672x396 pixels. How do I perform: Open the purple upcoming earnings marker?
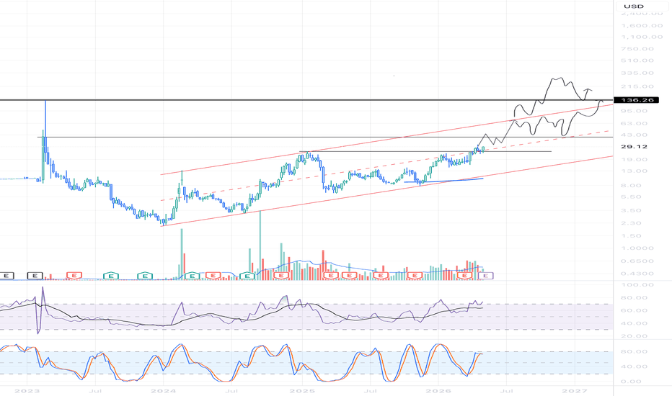485,276
